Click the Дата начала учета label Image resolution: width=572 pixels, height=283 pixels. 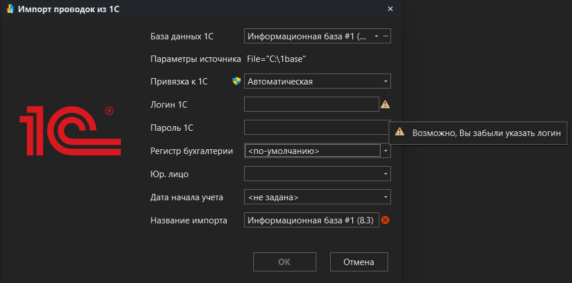pyautogui.click(x=187, y=197)
